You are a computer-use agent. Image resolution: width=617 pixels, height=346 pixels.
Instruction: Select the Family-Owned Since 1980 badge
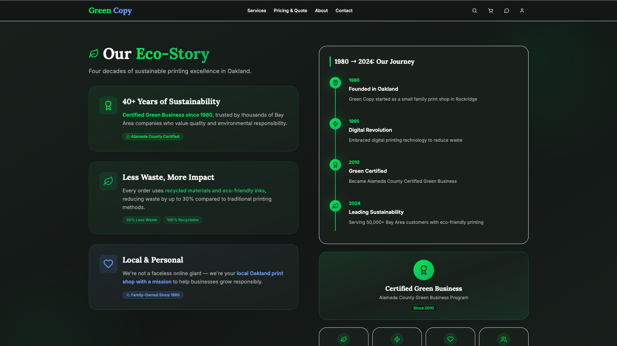click(x=153, y=295)
